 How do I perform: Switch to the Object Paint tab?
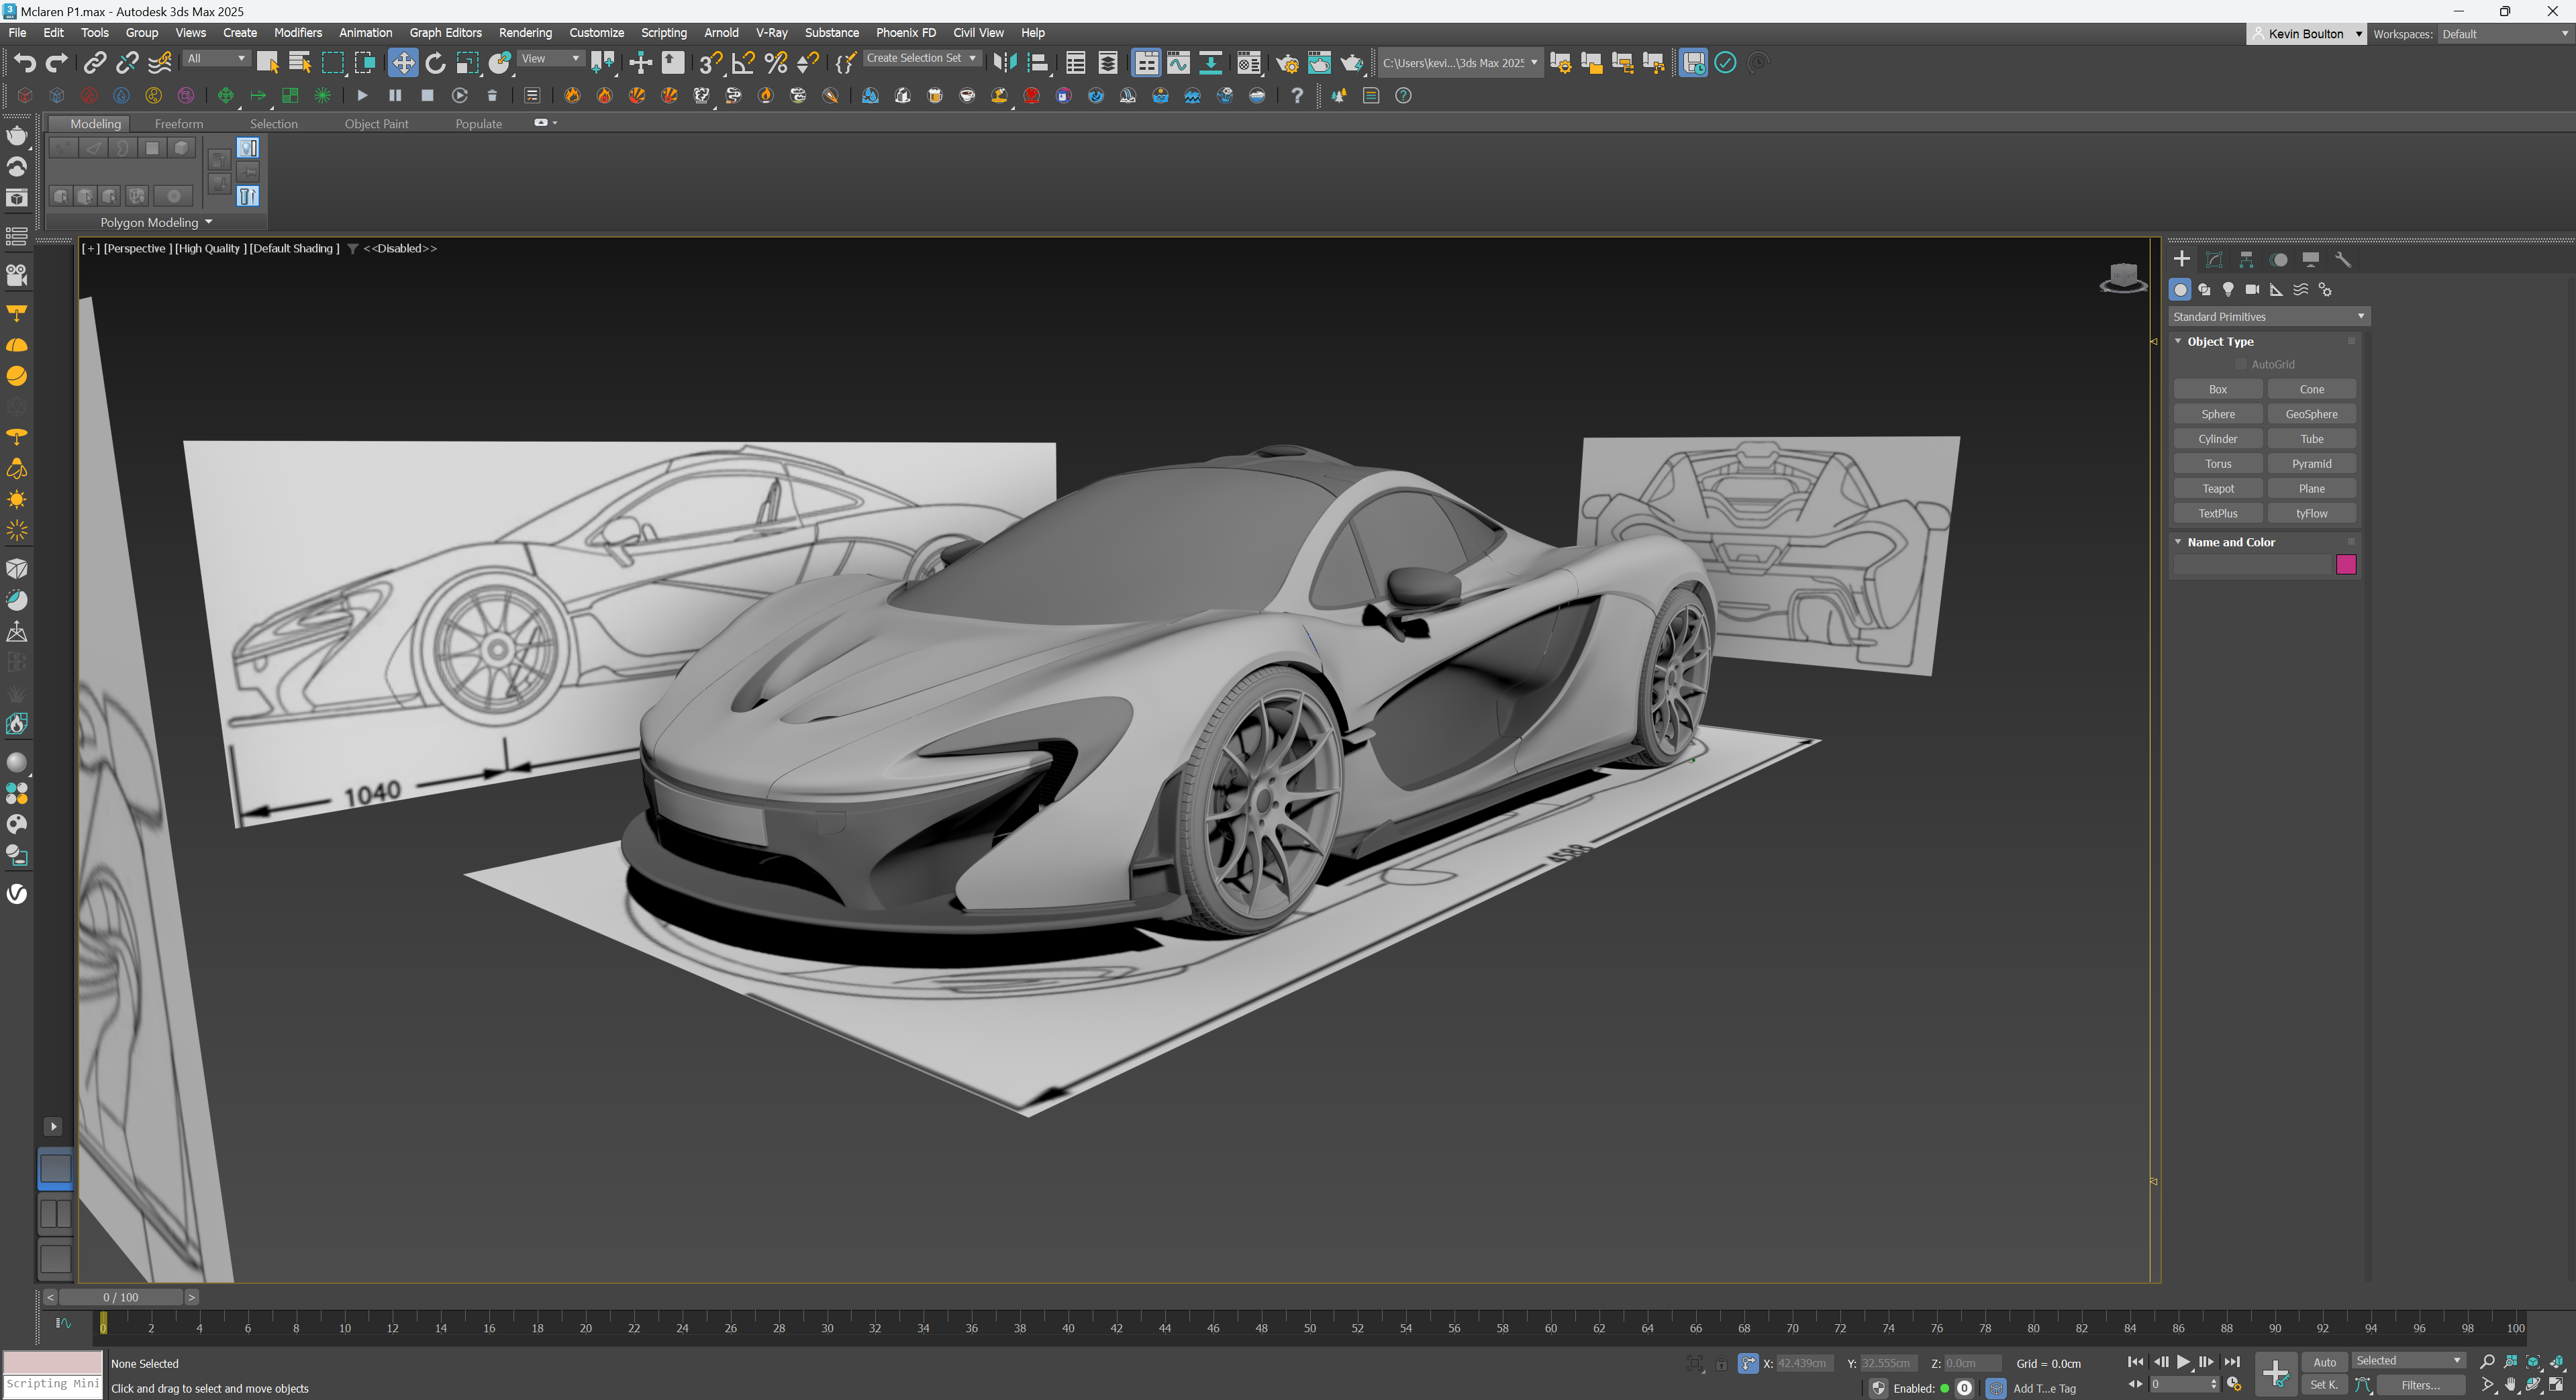[x=376, y=124]
